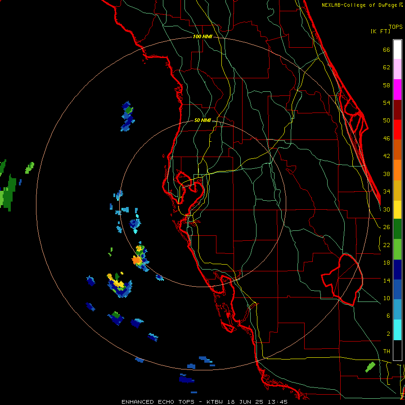Click the "ENHANCED ECHO TOPS" product title

158,402
